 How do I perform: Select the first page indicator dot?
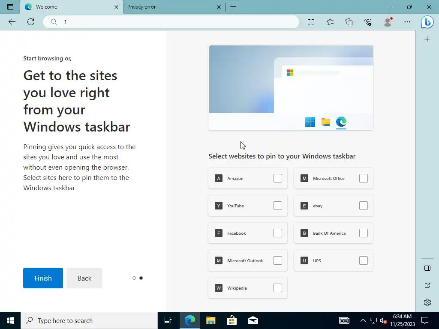point(134,278)
